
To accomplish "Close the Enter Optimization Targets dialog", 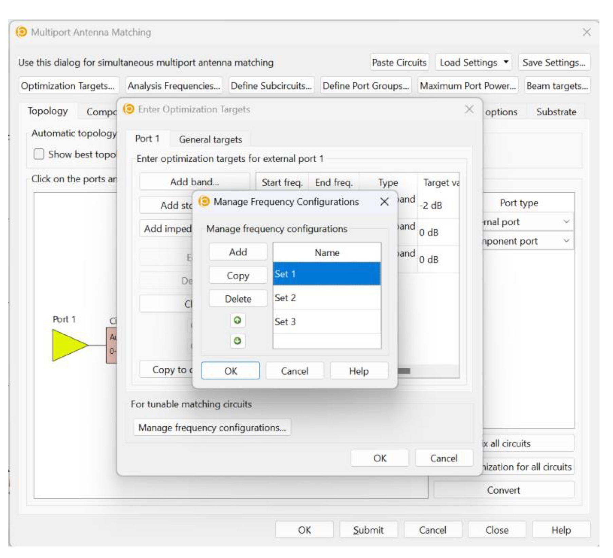I will coord(469,109).
